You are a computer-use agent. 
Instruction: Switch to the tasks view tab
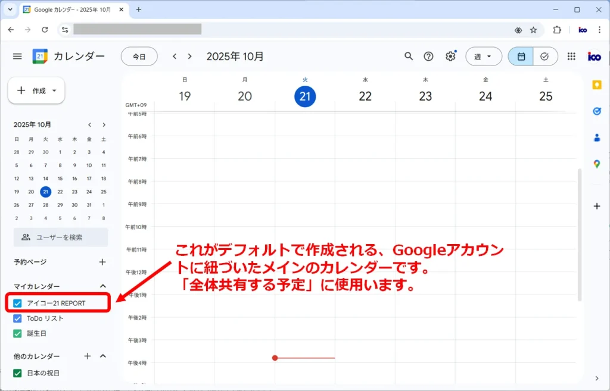click(x=544, y=57)
